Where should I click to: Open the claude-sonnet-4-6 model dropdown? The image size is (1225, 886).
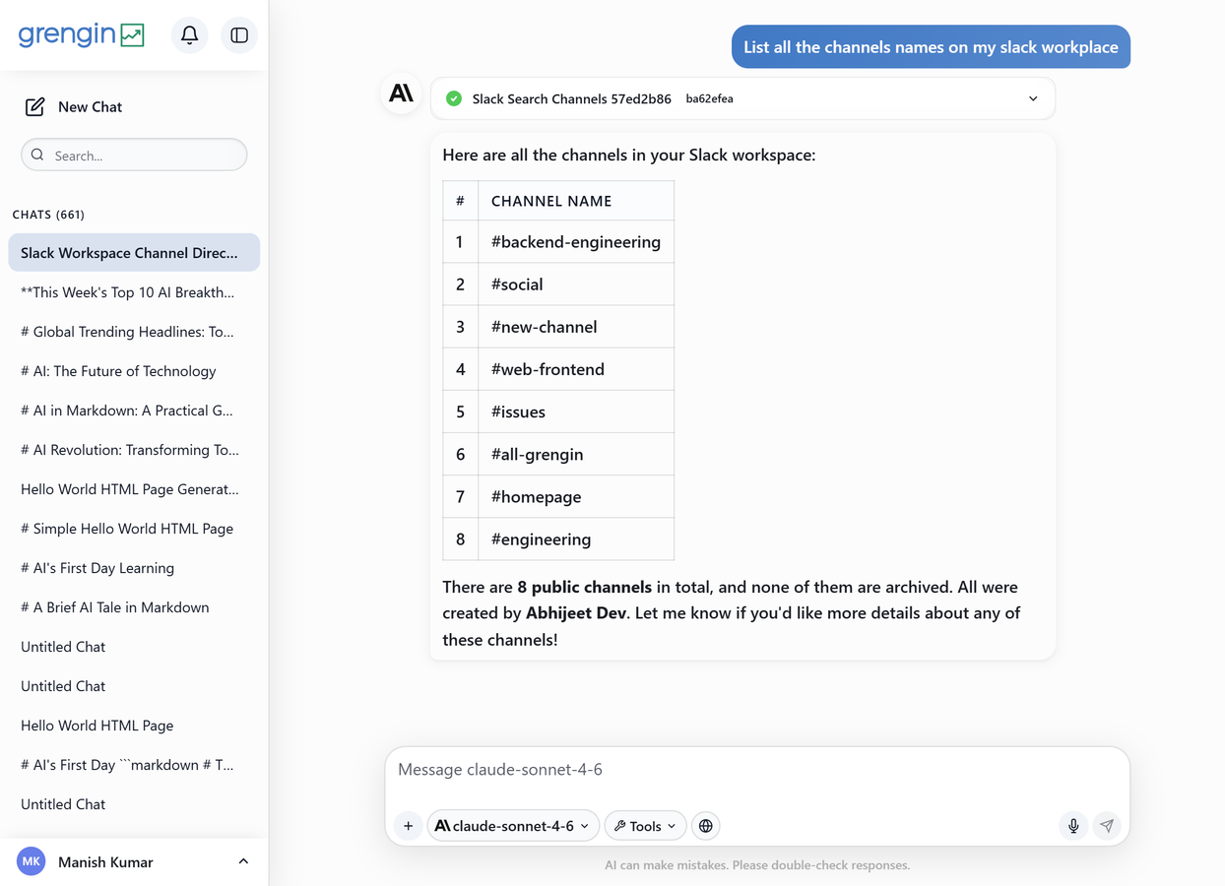coord(512,826)
